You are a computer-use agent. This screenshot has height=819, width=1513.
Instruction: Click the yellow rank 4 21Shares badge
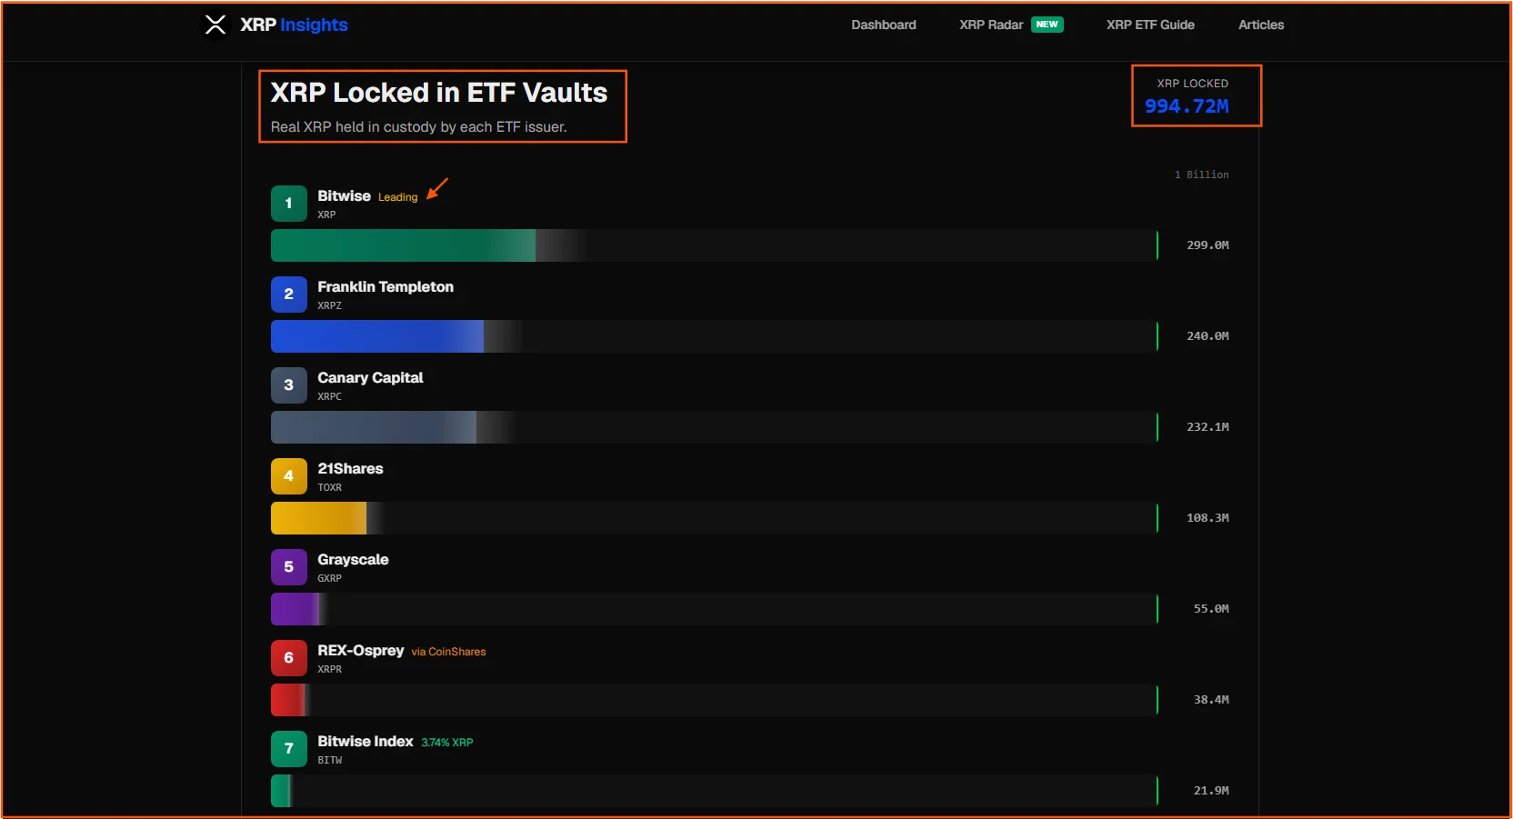click(288, 476)
